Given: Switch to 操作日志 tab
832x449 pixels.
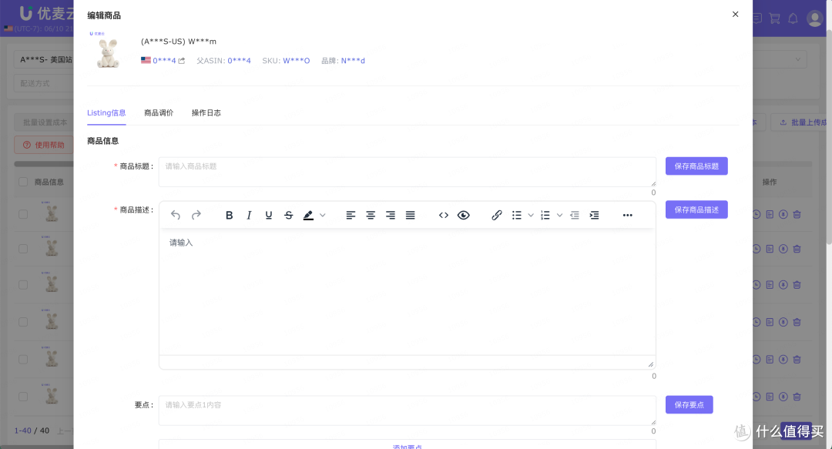Looking at the screenshot, I should [206, 113].
